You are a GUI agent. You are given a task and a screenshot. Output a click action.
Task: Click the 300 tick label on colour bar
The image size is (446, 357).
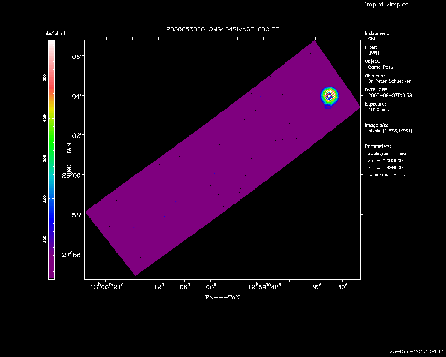(x=45, y=159)
